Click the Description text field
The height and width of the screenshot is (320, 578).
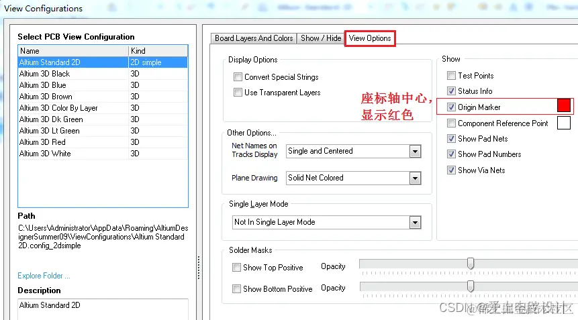coord(103,309)
